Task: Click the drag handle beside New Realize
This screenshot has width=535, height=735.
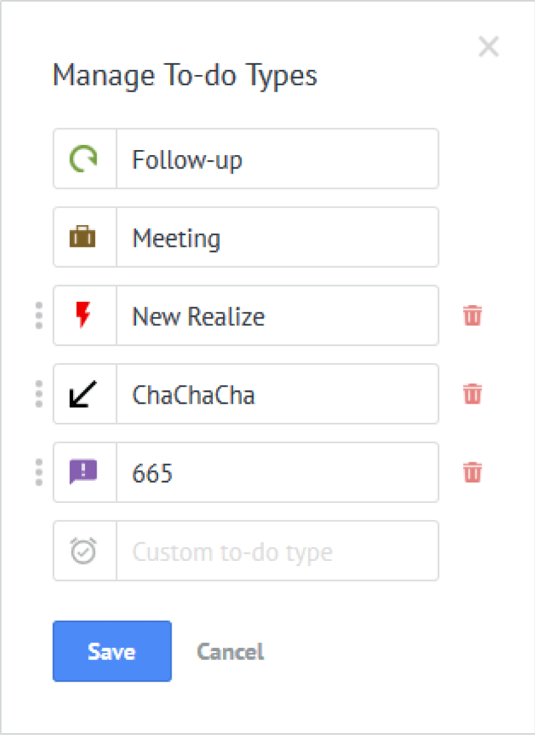Action: 39,315
